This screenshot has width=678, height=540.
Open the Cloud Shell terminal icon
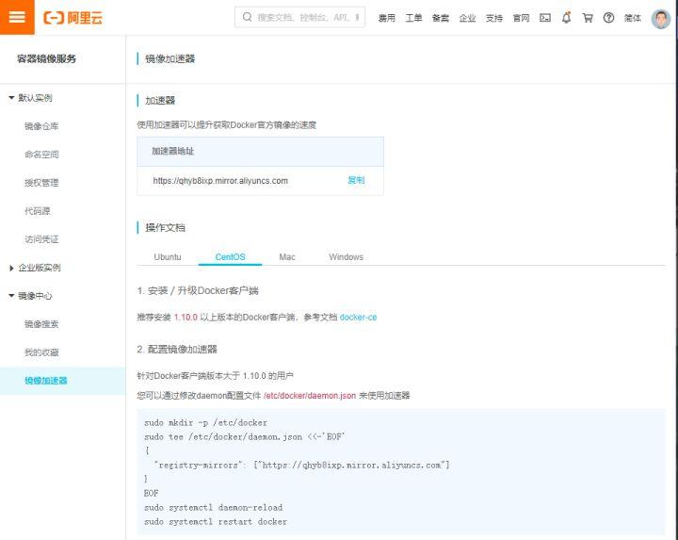tap(545, 18)
